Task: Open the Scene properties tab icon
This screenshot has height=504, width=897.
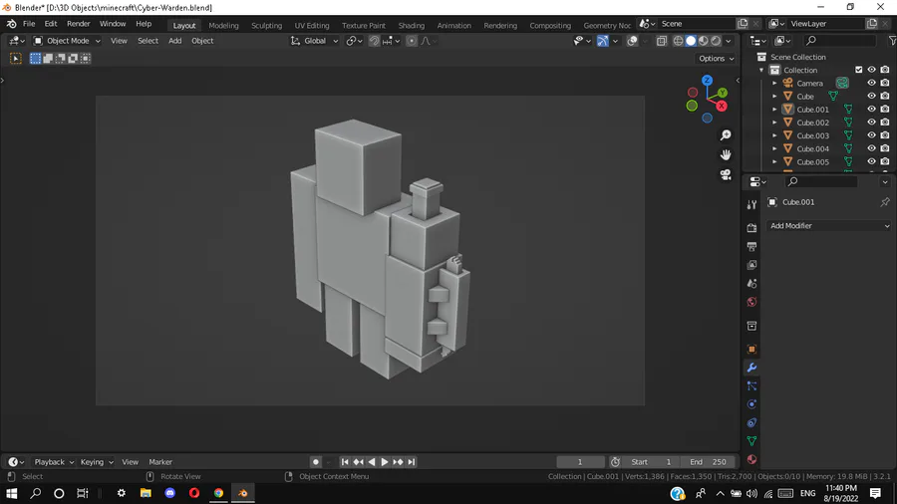Action: [751, 284]
